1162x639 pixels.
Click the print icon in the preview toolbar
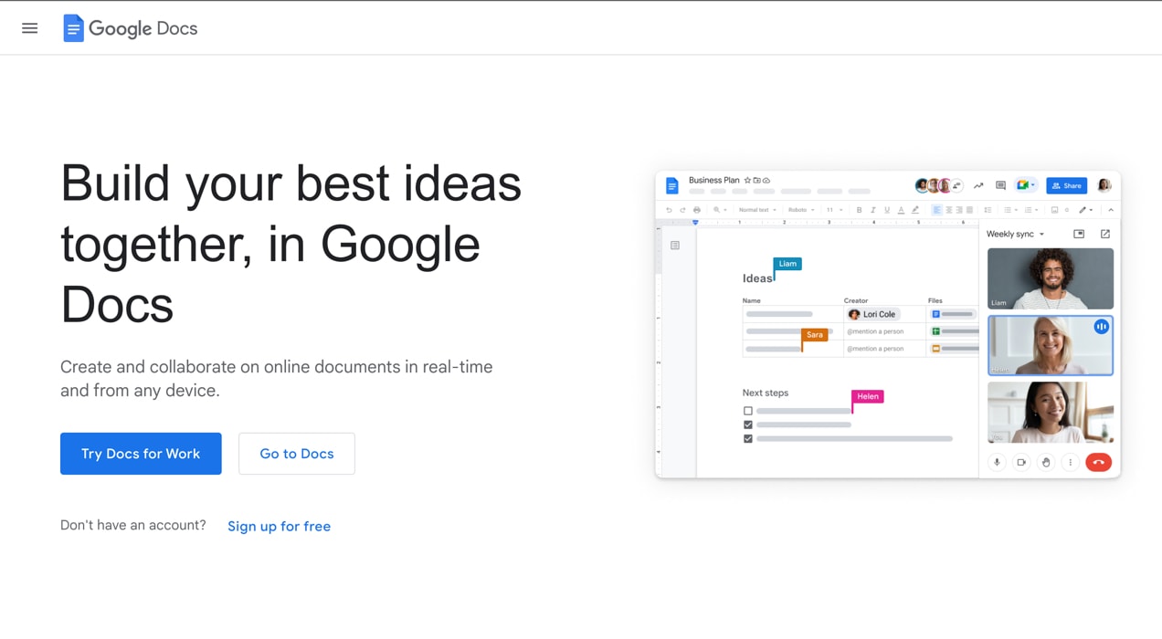[697, 210]
